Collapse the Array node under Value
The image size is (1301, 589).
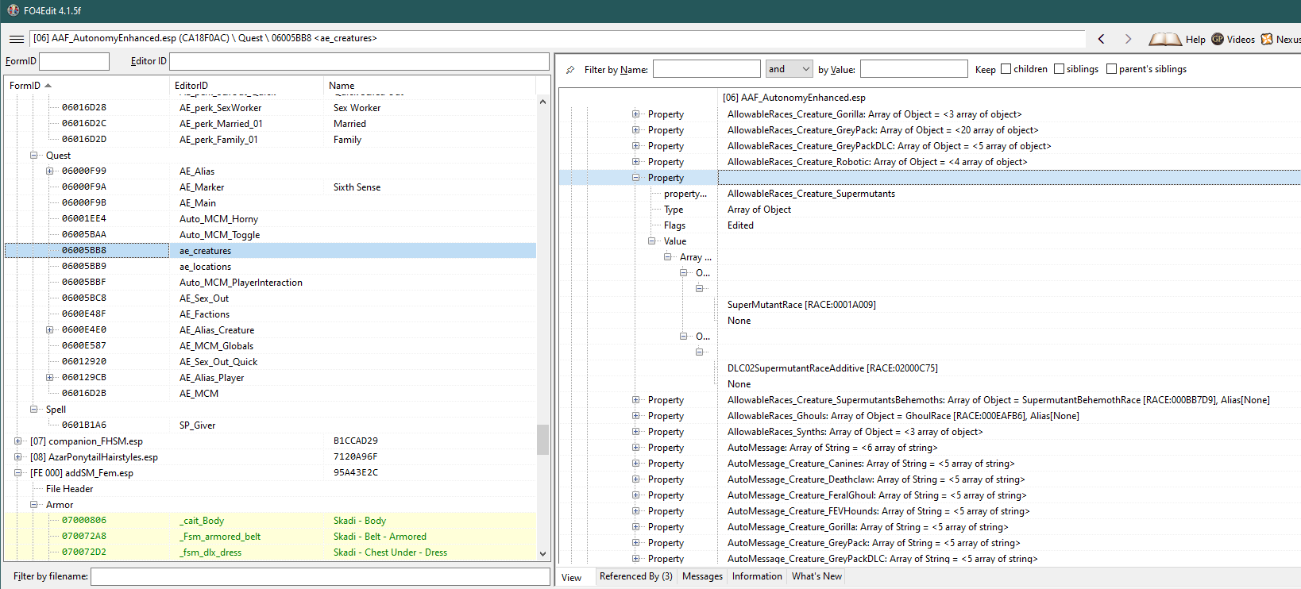(x=667, y=257)
